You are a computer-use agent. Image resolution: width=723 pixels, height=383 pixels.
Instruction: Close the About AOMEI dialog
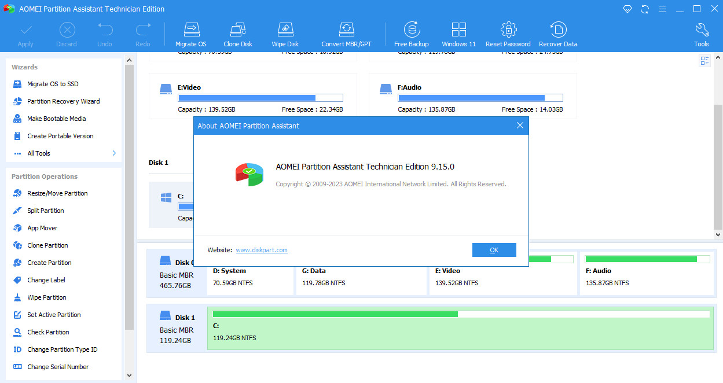(x=520, y=126)
